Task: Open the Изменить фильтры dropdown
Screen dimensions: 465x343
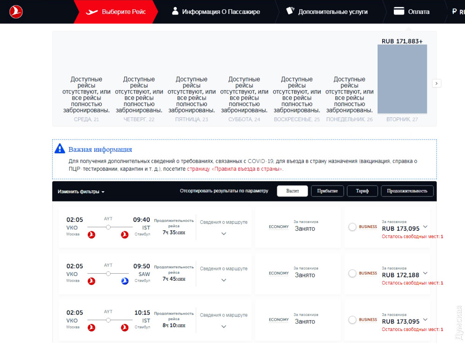Action: click(x=81, y=191)
